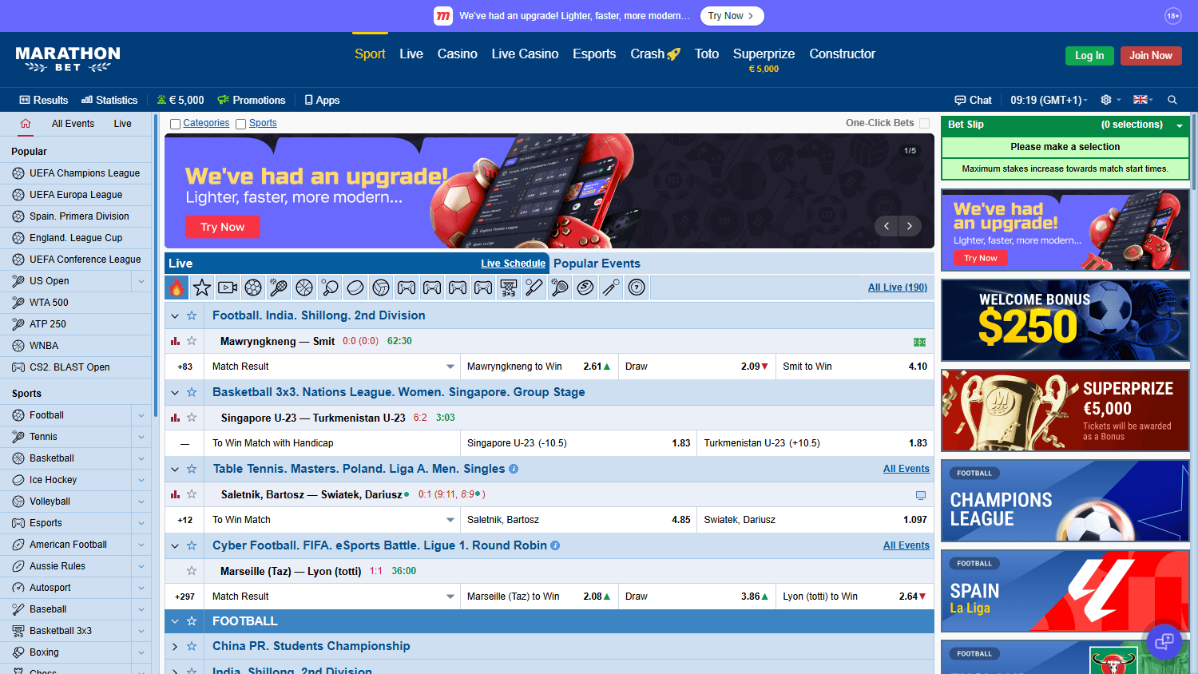Tick the Sports checkbox
Viewport: 1198px width, 674px height.
tap(240, 124)
